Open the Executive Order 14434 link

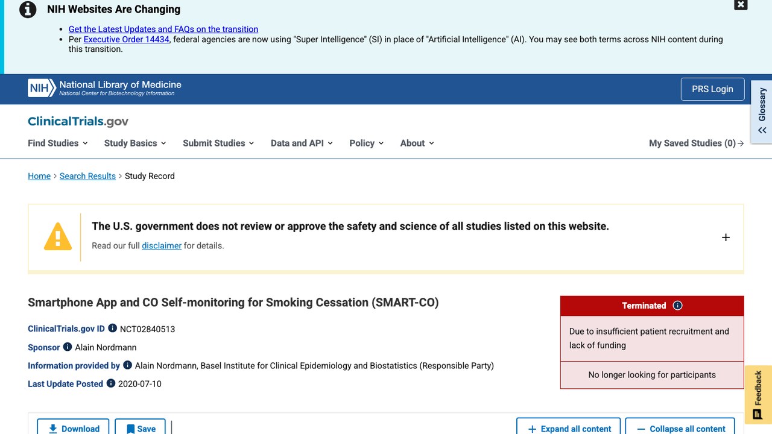click(x=127, y=39)
